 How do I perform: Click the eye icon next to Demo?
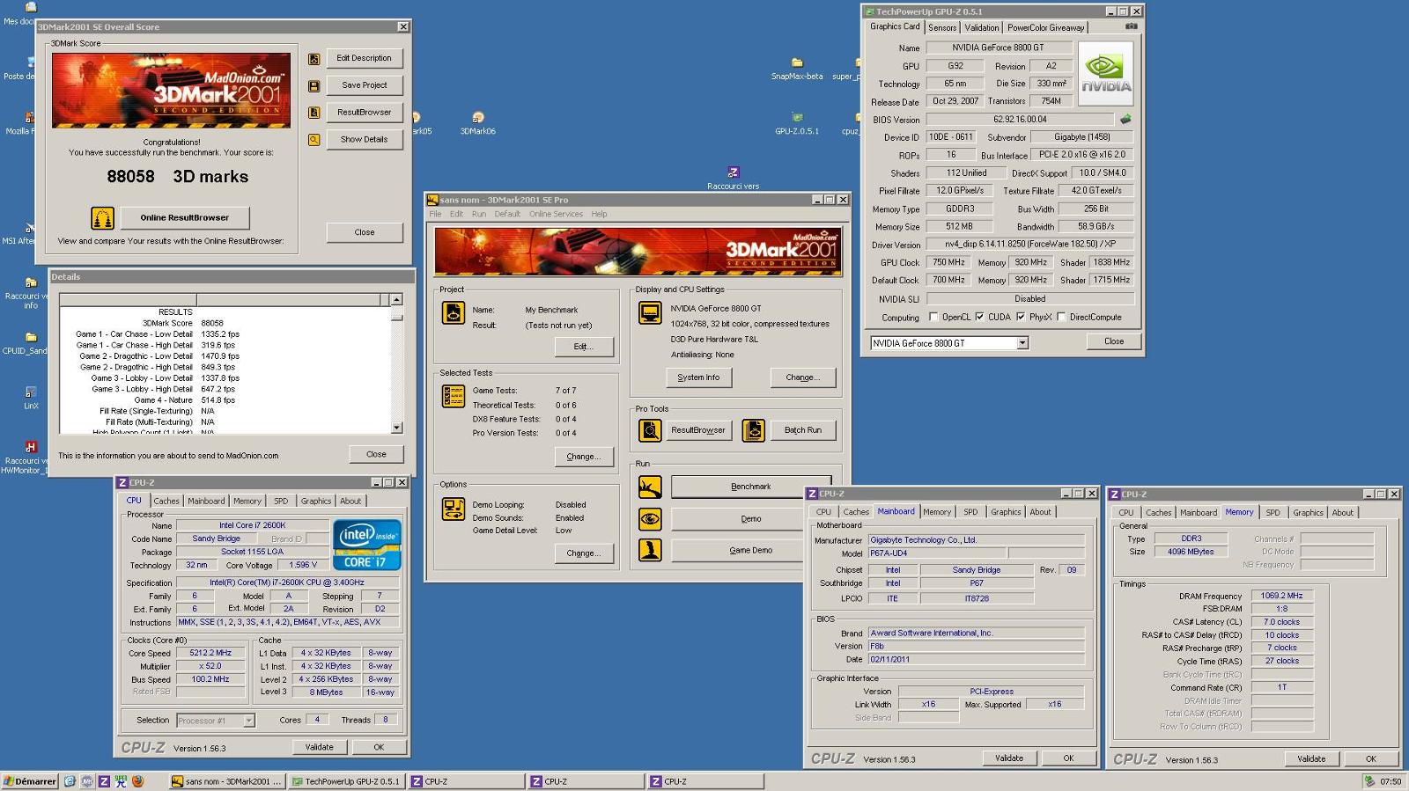tap(650, 519)
